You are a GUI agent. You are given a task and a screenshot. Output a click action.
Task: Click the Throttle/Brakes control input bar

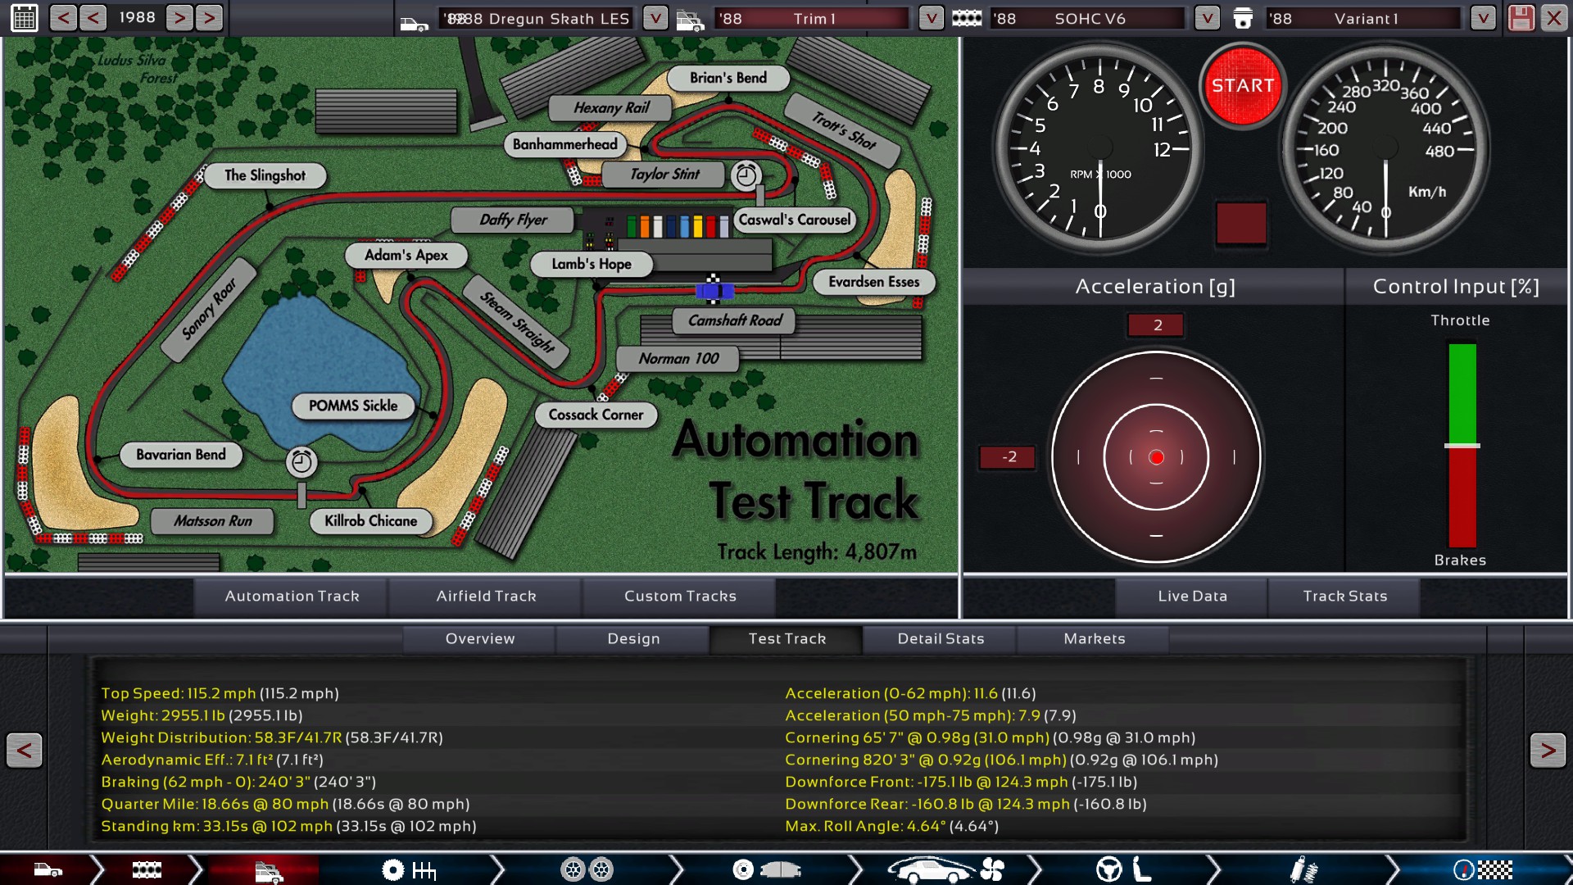[1462, 445]
